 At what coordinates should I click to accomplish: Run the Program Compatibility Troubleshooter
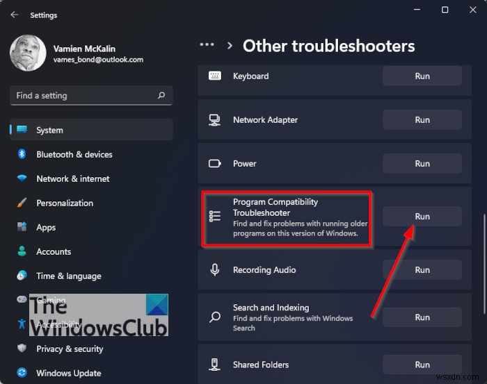[422, 216]
